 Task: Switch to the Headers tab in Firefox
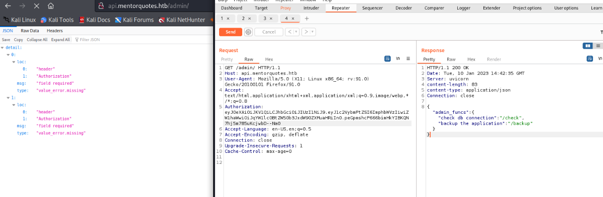pos(55,31)
